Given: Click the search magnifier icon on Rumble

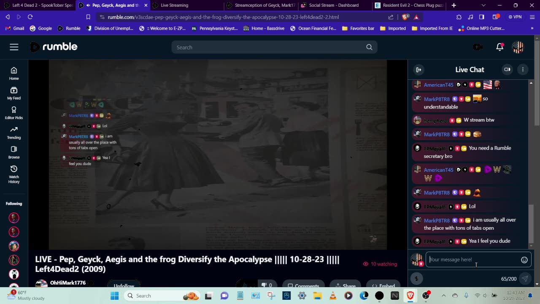Looking at the screenshot, I should pyautogui.click(x=369, y=47).
